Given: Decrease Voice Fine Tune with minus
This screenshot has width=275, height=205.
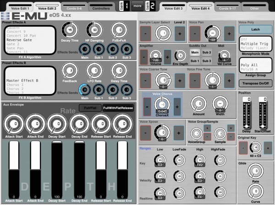Looking at the screenshot, I should point(195,80).
